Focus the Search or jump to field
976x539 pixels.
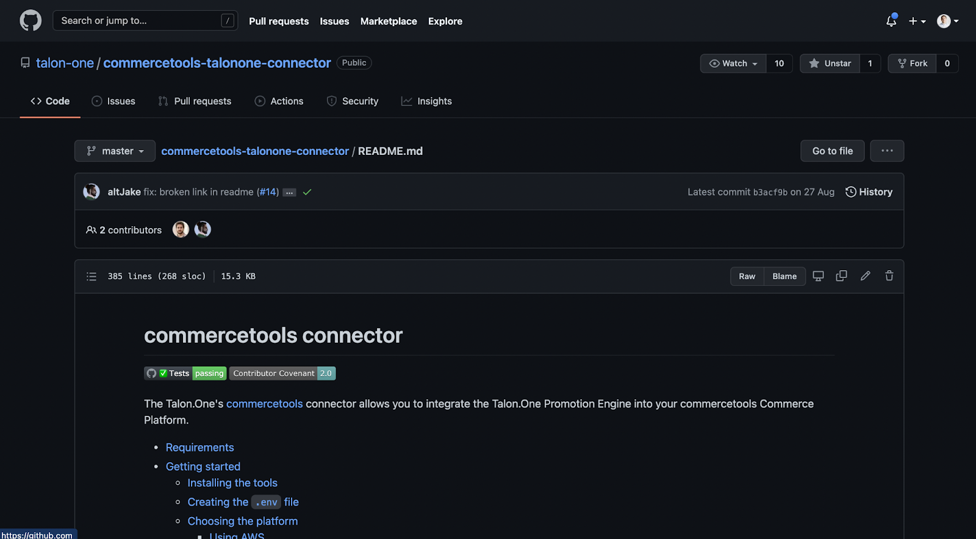145,21
